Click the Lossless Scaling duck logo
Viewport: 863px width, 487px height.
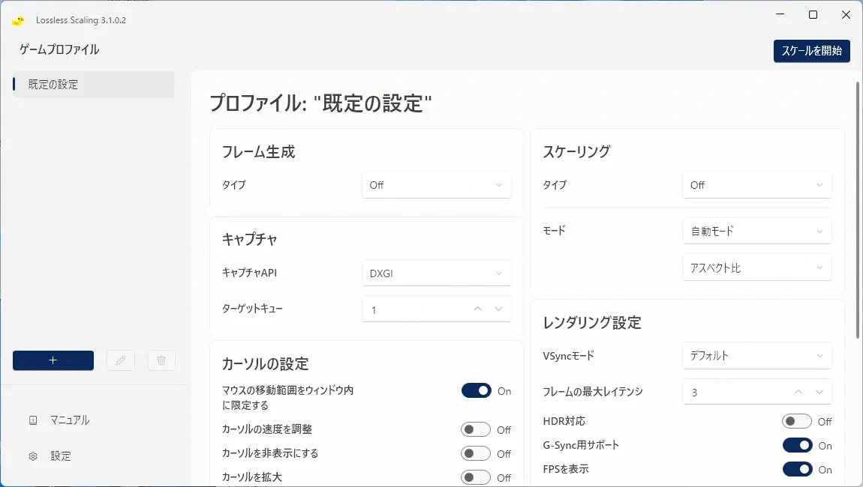[x=18, y=21]
